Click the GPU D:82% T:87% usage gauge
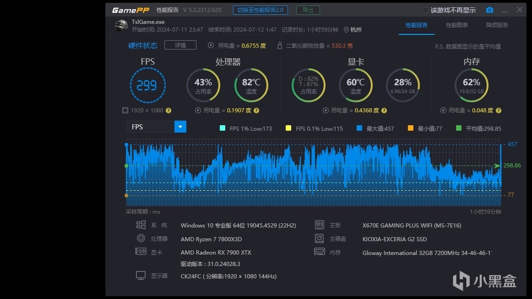Image resolution: width=532 pixels, height=299 pixels. (309, 85)
